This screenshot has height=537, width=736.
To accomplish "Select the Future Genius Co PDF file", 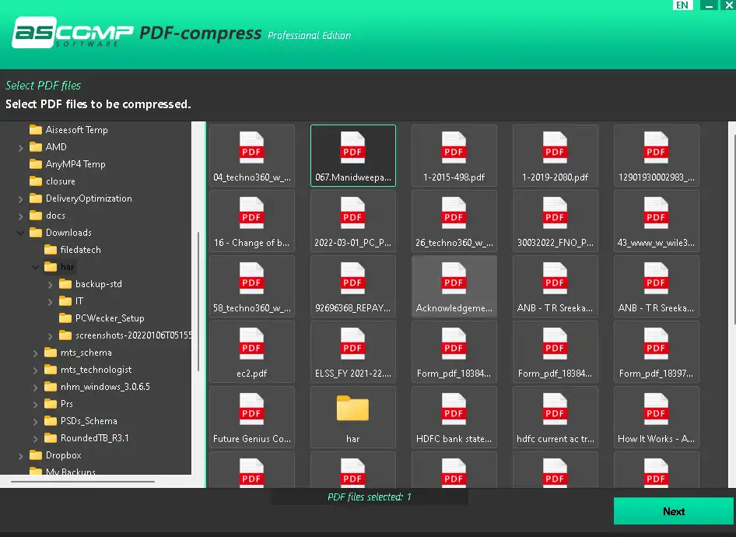I will click(251, 417).
